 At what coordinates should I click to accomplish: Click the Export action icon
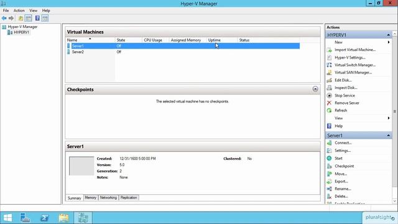coord(329,181)
